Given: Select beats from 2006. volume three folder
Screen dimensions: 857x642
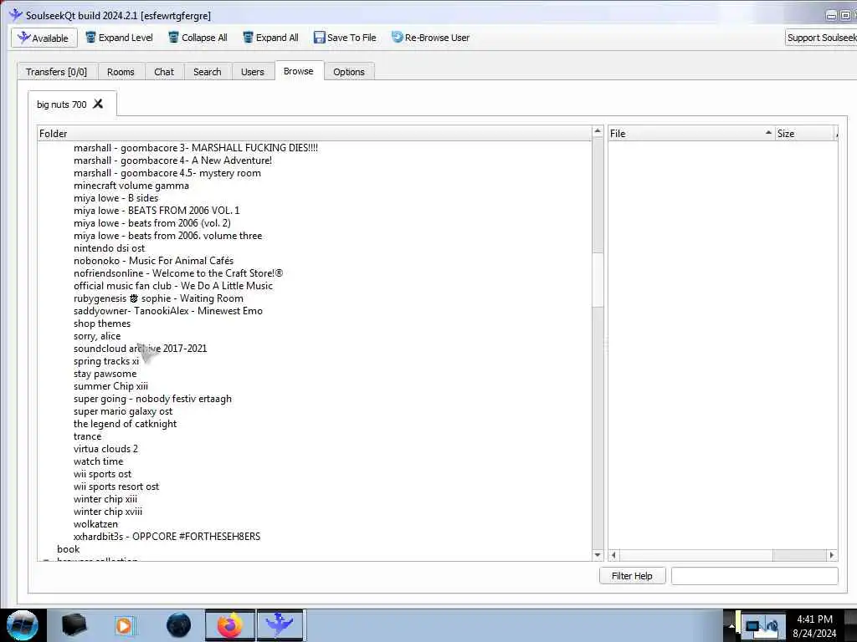Looking at the screenshot, I should (167, 236).
